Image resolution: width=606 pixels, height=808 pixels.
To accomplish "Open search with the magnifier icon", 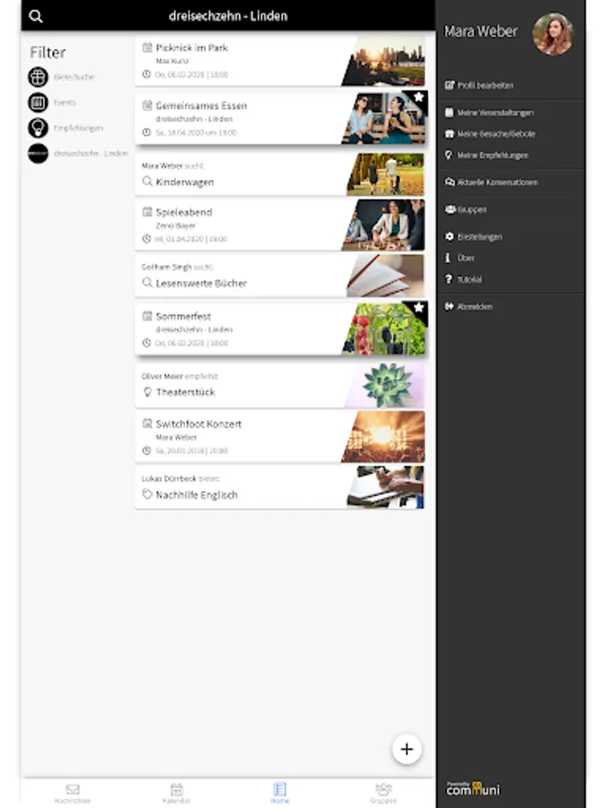I will pos(36,16).
